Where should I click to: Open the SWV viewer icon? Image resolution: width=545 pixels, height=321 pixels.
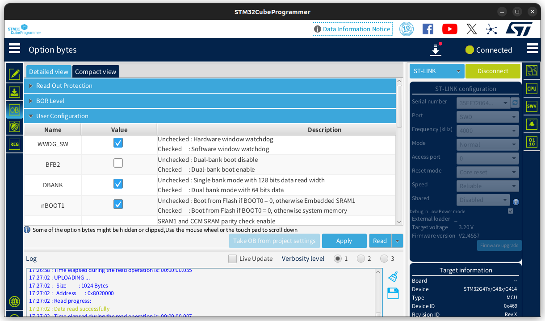(x=532, y=106)
